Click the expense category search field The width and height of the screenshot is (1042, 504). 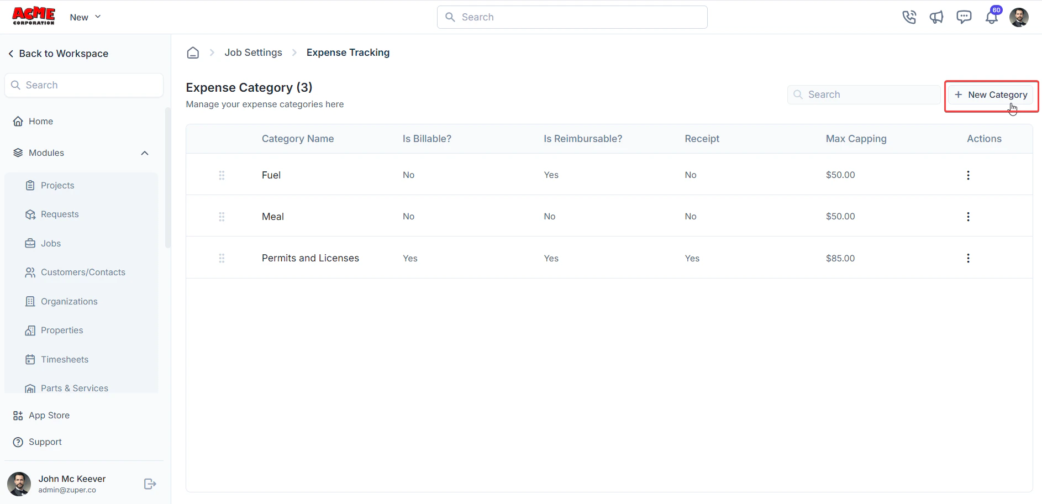864,95
